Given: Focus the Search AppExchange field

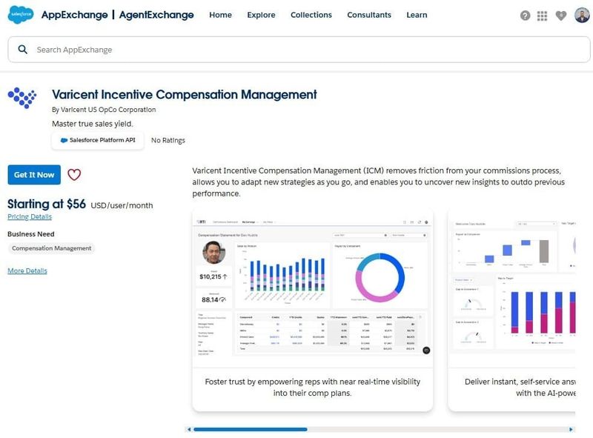Looking at the screenshot, I should tap(299, 50).
